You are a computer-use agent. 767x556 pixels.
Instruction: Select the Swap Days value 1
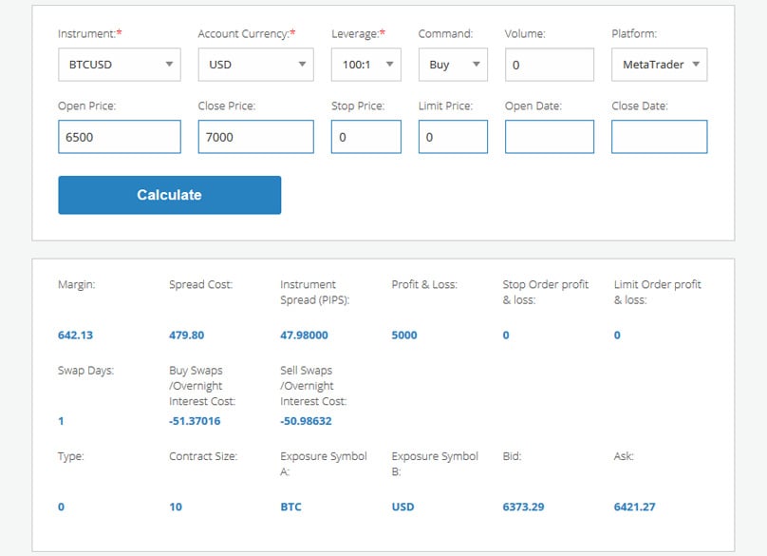[x=61, y=421]
